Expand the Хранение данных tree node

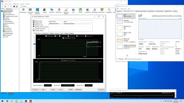pos(2,23)
